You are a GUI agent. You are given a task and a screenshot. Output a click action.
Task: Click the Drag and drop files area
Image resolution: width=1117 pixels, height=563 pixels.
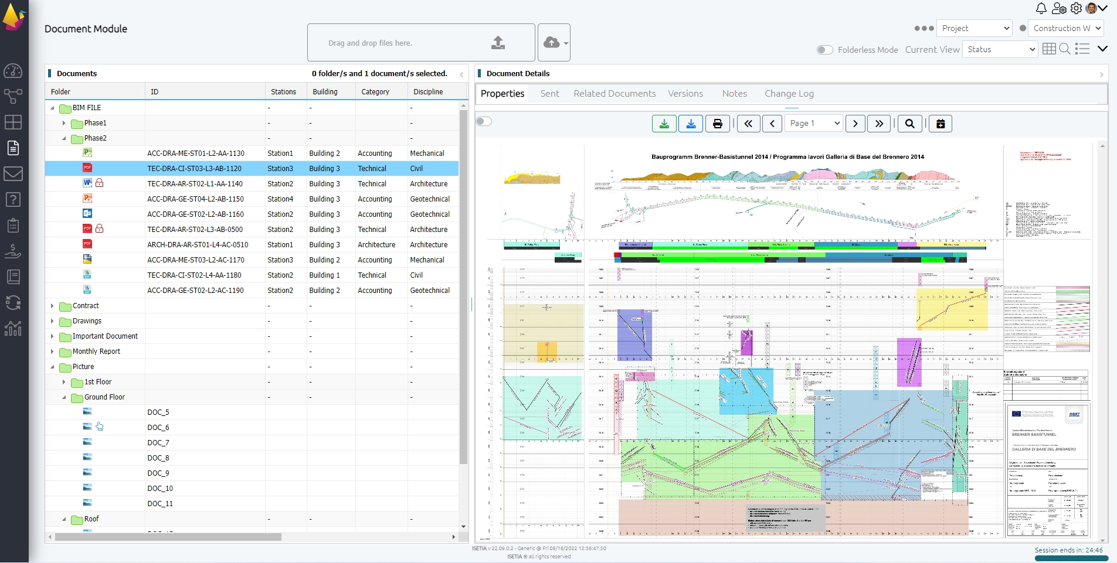420,43
